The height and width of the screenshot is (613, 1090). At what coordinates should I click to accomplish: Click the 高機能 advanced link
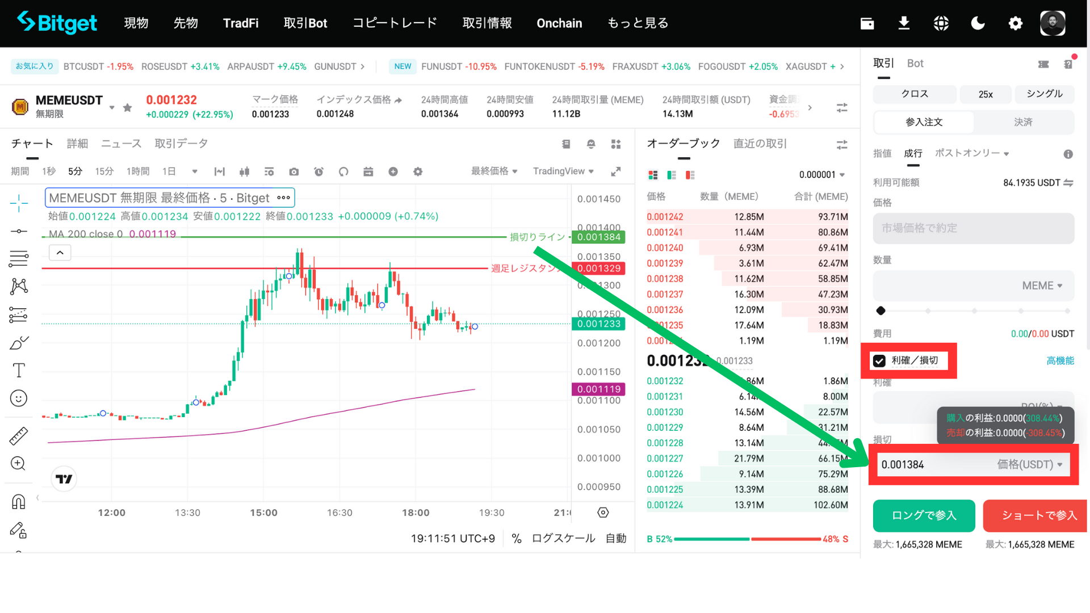[1060, 361]
